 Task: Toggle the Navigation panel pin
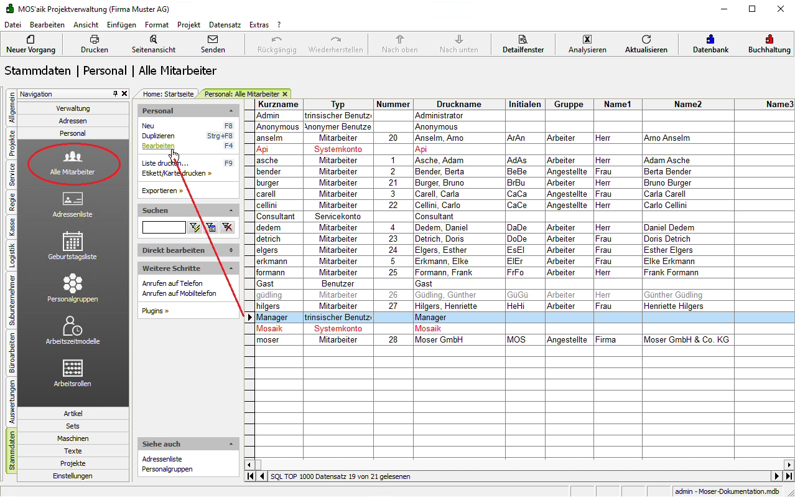115,93
